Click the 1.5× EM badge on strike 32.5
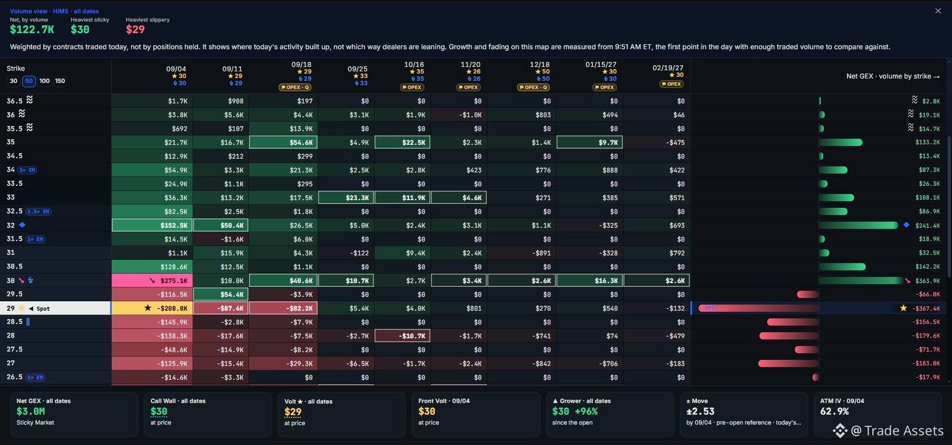952x445 pixels. [39, 212]
